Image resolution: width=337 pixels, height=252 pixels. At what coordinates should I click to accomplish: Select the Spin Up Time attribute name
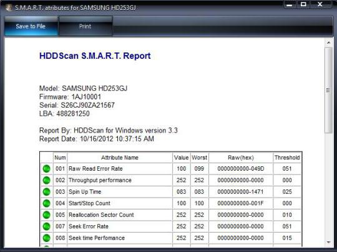[x=85, y=192]
